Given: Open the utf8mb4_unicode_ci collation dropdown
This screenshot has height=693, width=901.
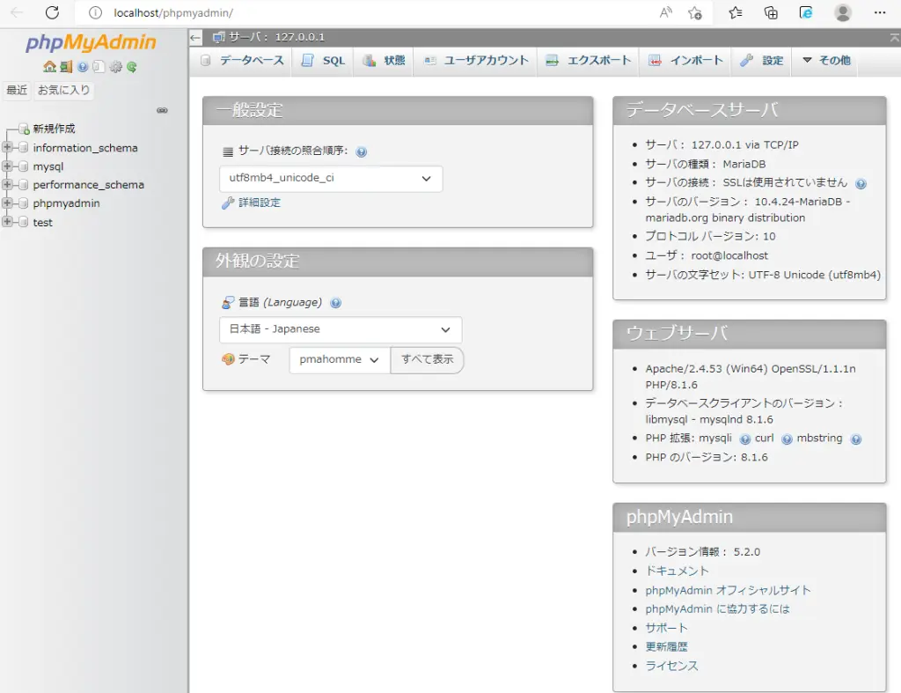Looking at the screenshot, I should pos(331,179).
